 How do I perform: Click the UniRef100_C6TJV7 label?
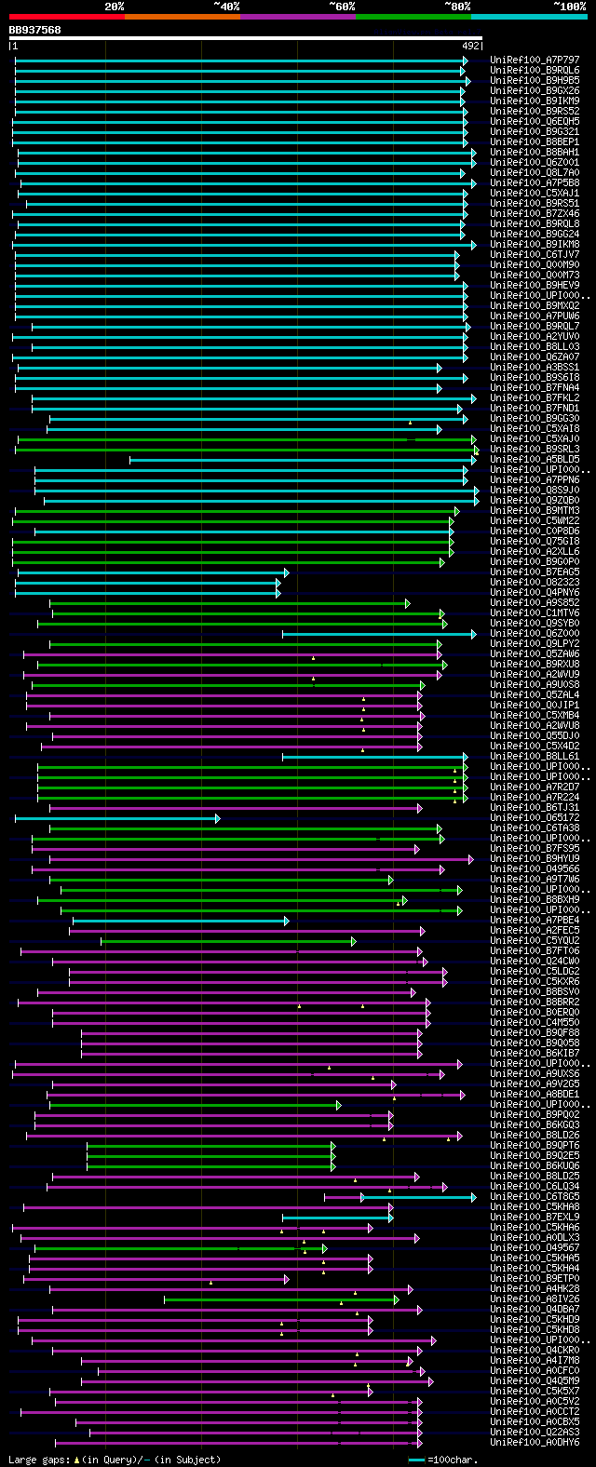tap(535, 254)
